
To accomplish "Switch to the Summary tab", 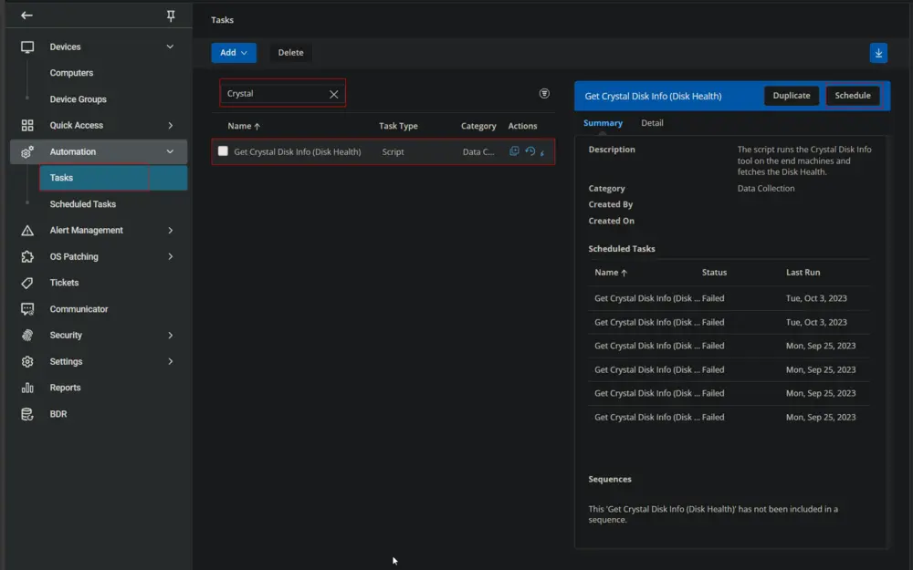I will click(603, 123).
